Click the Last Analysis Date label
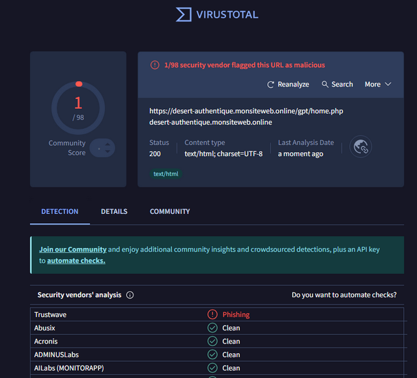 coord(306,142)
